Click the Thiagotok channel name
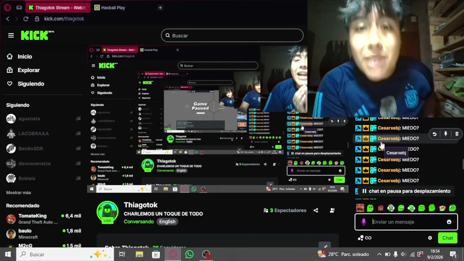Image resolution: width=464 pixels, height=261 pixels. [141, 205]
